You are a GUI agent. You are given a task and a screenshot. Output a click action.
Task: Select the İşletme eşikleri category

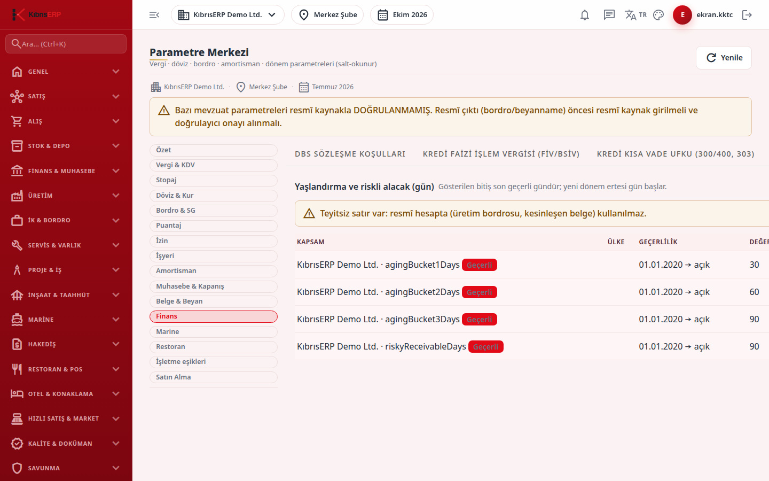pos(214,362)
